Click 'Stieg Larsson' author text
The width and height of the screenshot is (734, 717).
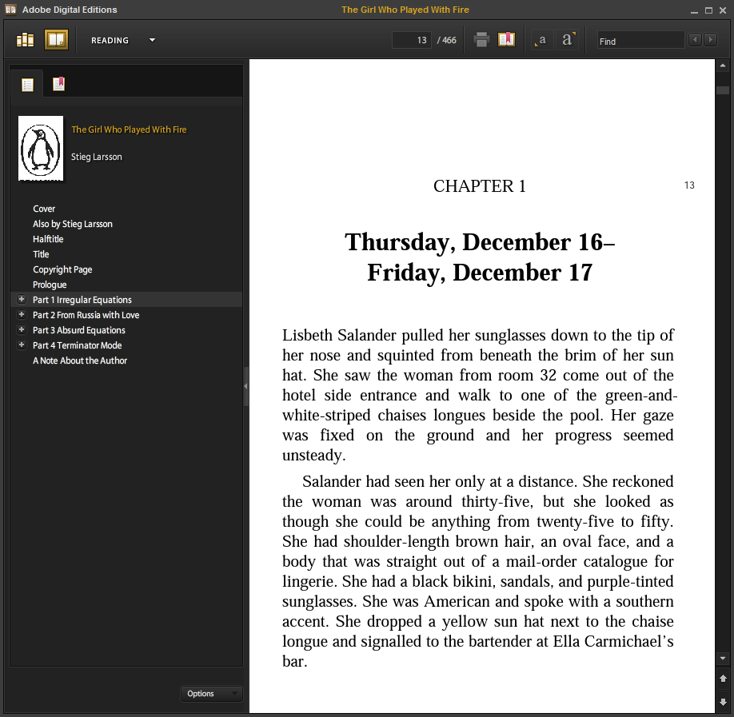(97, 157)
